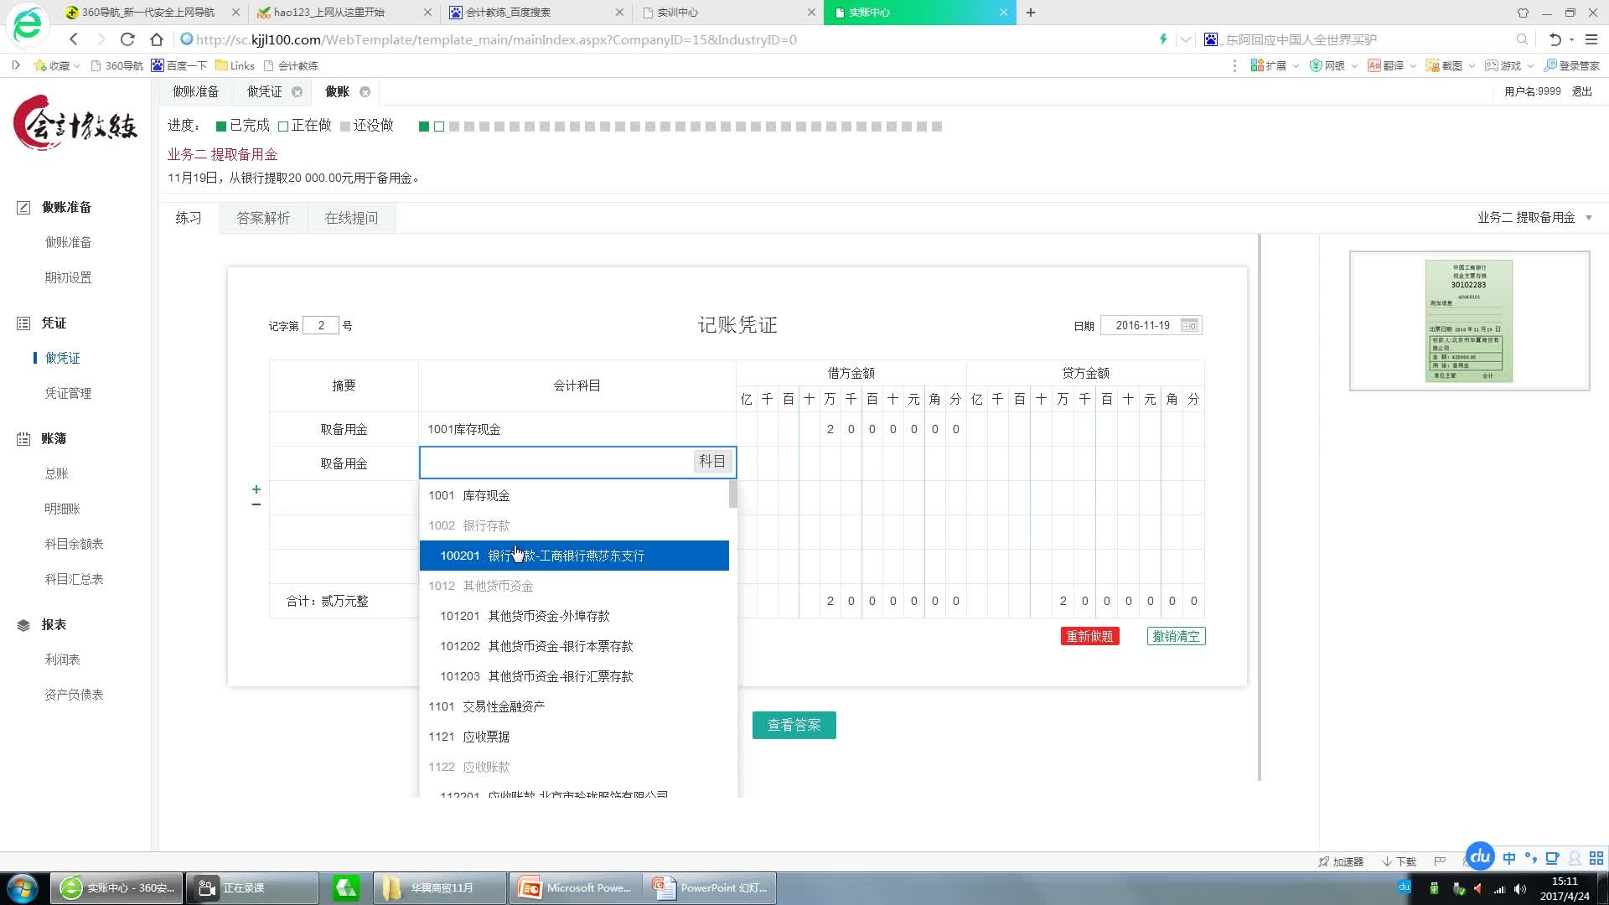The height and width of the screenshot is (905, 1609).
Task: Click the browser home icon
Action: [x=157, y=39]
